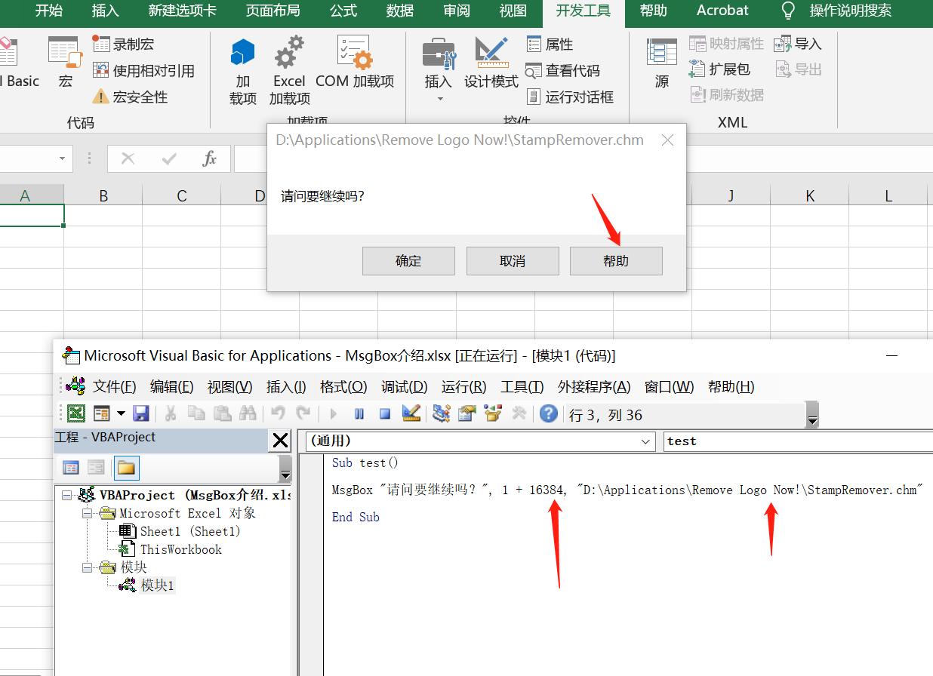Open the (通用) object dropdown

click(x=645, y=441)
